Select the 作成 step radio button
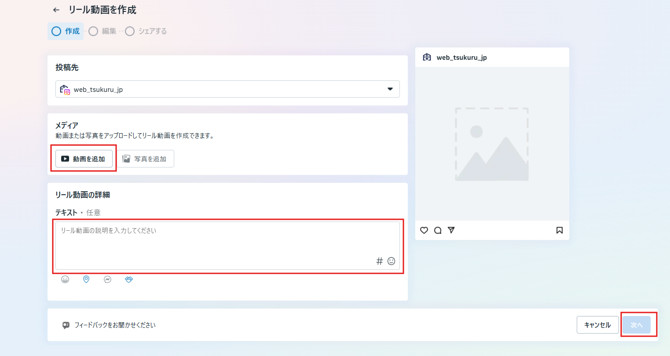 click(x=56, y=31)
